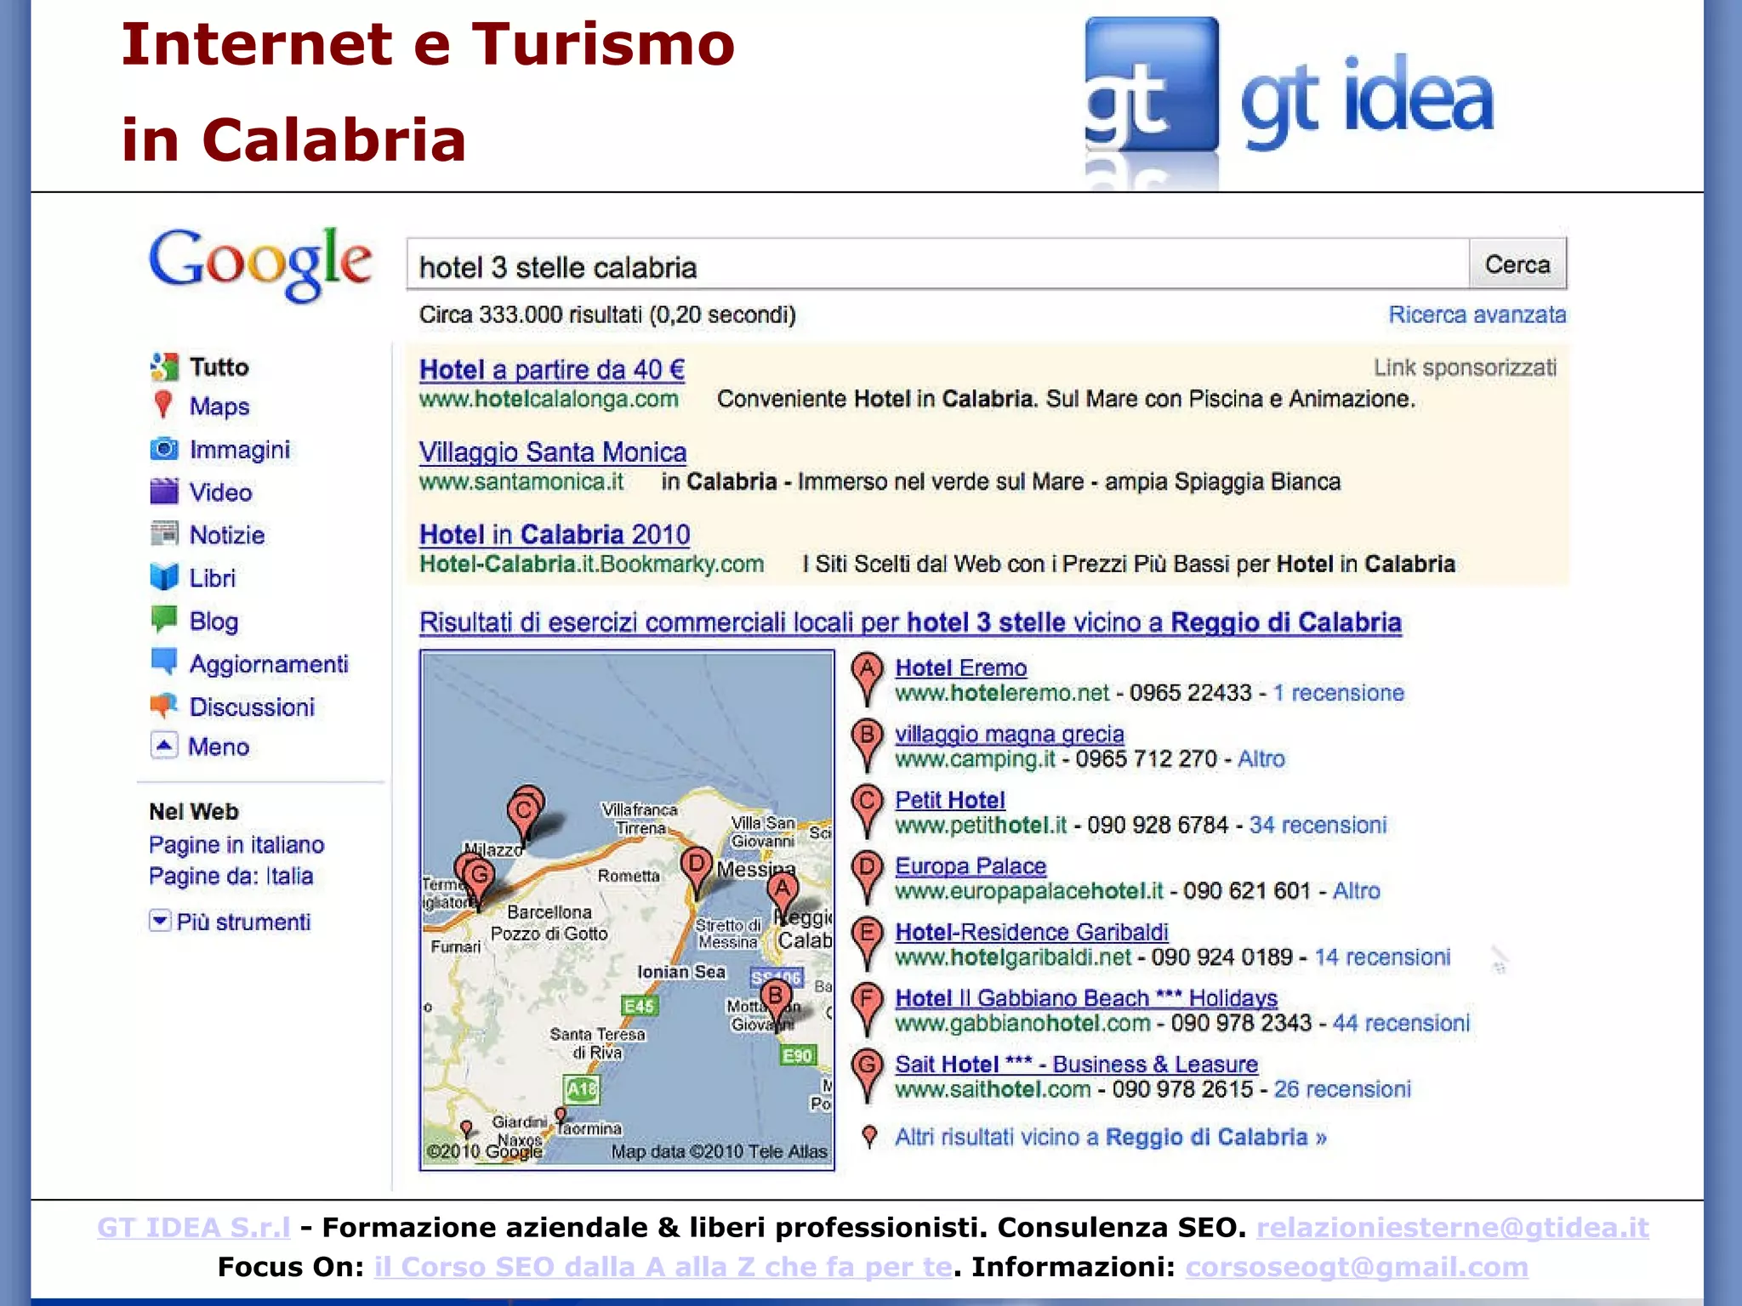Click map pin G near Barcellona

(x=479, y=881)
